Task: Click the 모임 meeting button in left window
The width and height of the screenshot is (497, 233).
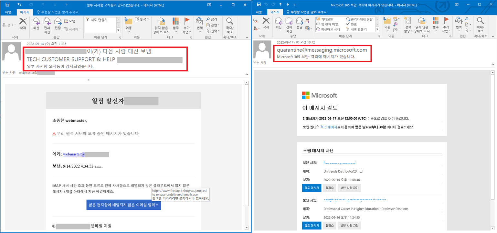Action: (70, 21)
